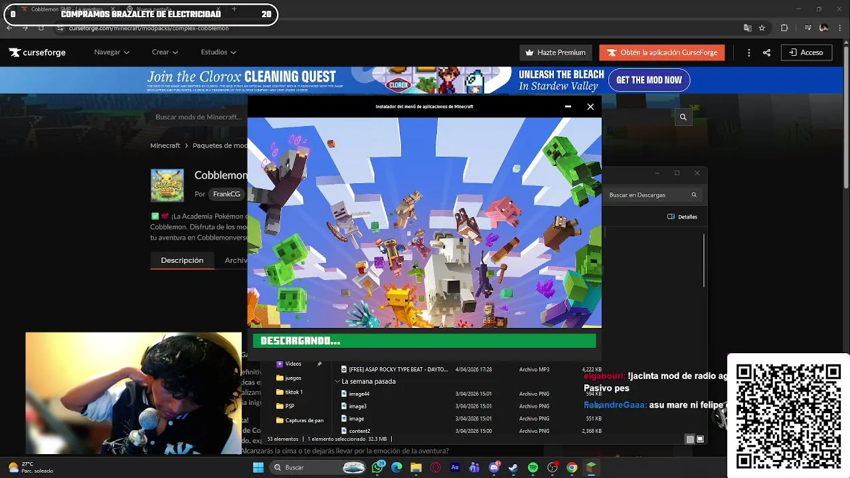Open Minecraft launcher from the taskbar

591,467
